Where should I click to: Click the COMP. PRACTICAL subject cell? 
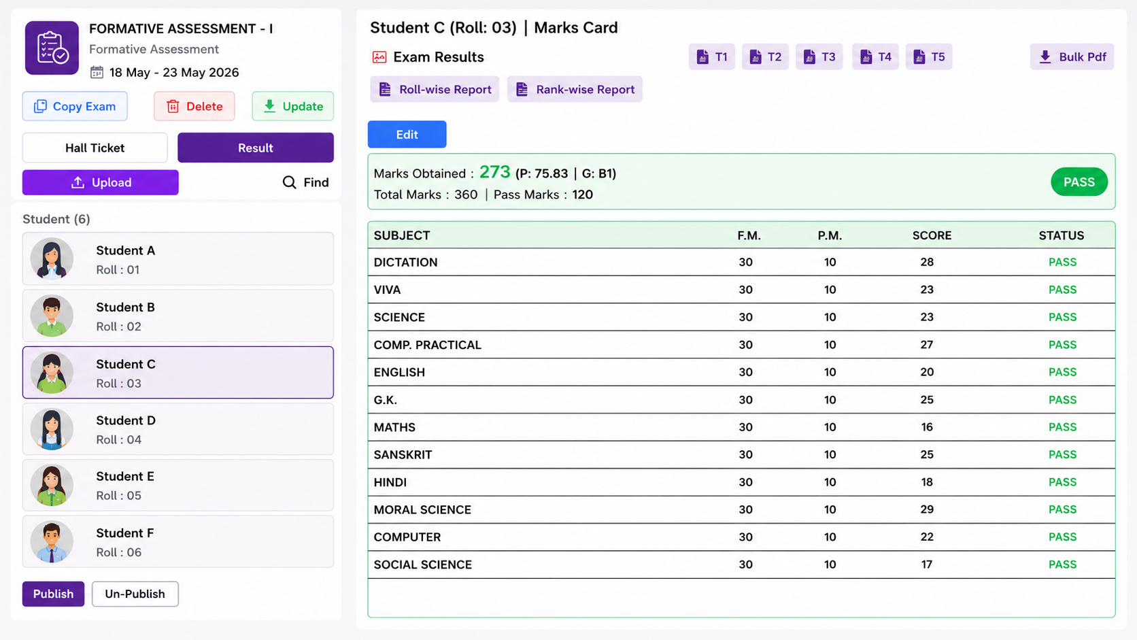pyautogui.click(x=428, y=345)
